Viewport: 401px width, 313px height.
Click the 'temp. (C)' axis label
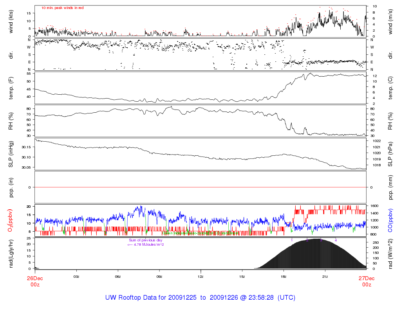[390, 88]
